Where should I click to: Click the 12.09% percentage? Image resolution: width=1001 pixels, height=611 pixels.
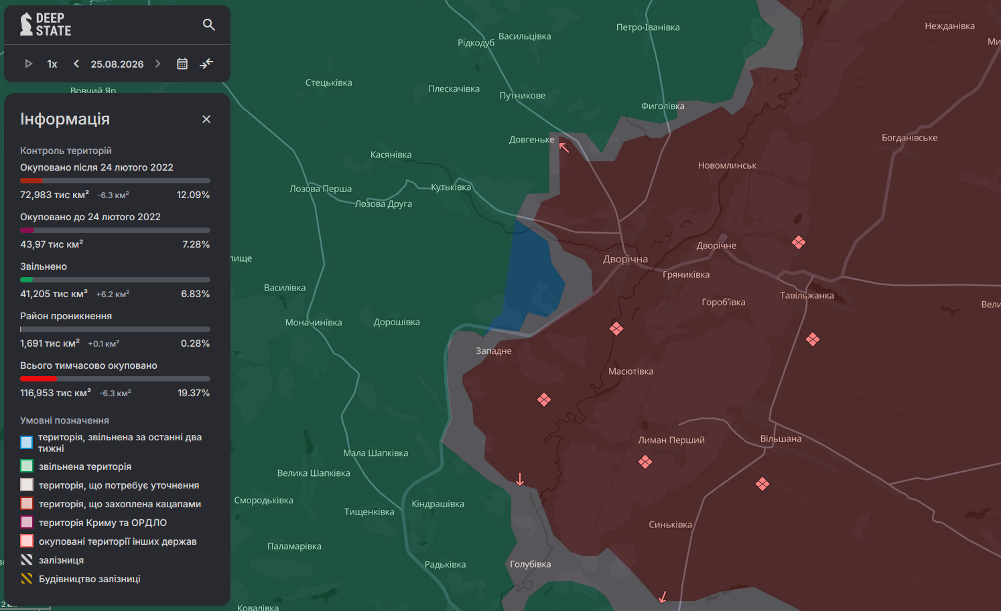point(193,195)
